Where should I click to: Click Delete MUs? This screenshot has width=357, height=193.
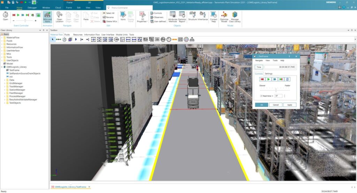(110, 21)
